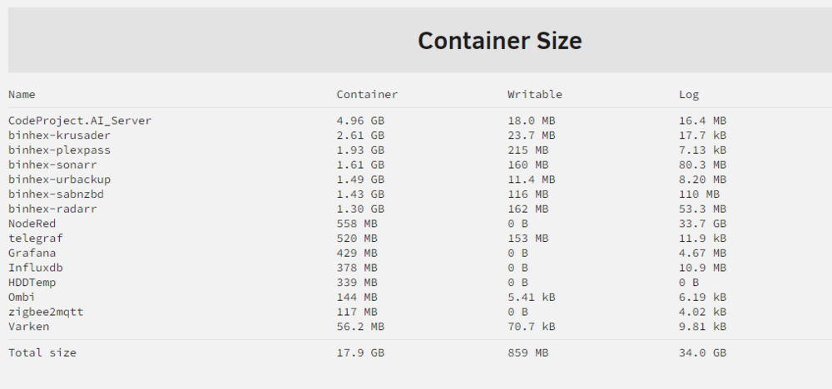Select binhex-radarr row name
The image size is (832, 389).
(52, 209)
